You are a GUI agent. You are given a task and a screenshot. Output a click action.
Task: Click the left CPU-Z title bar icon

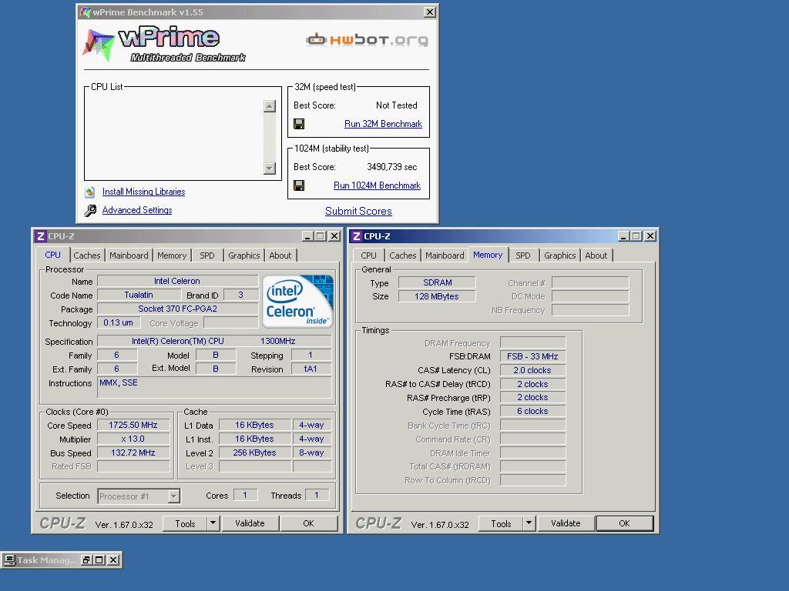coord(41,236)
